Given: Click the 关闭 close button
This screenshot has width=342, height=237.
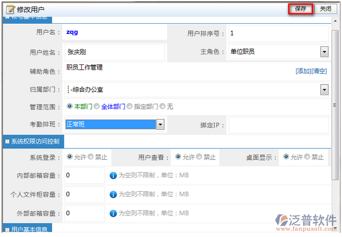Looking at the screenshot, I should point(325,9).
